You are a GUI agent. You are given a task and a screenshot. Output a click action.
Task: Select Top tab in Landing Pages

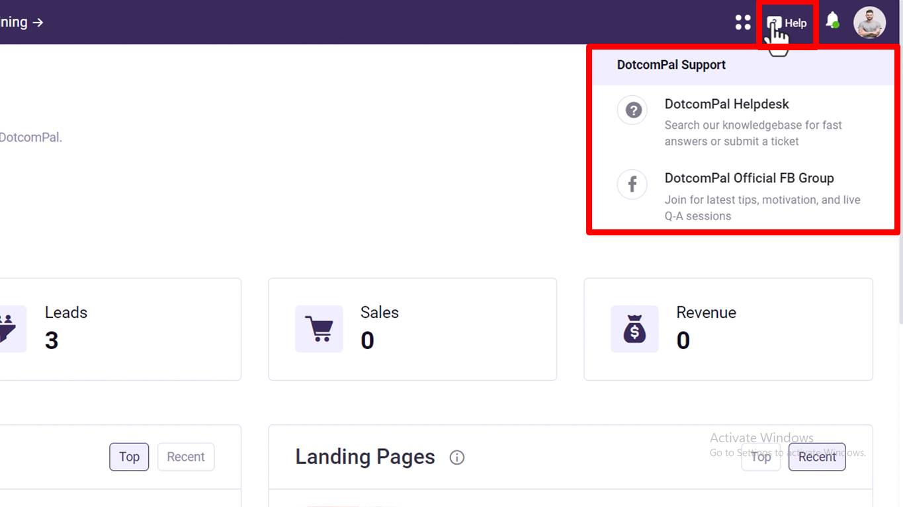[761, 457]
